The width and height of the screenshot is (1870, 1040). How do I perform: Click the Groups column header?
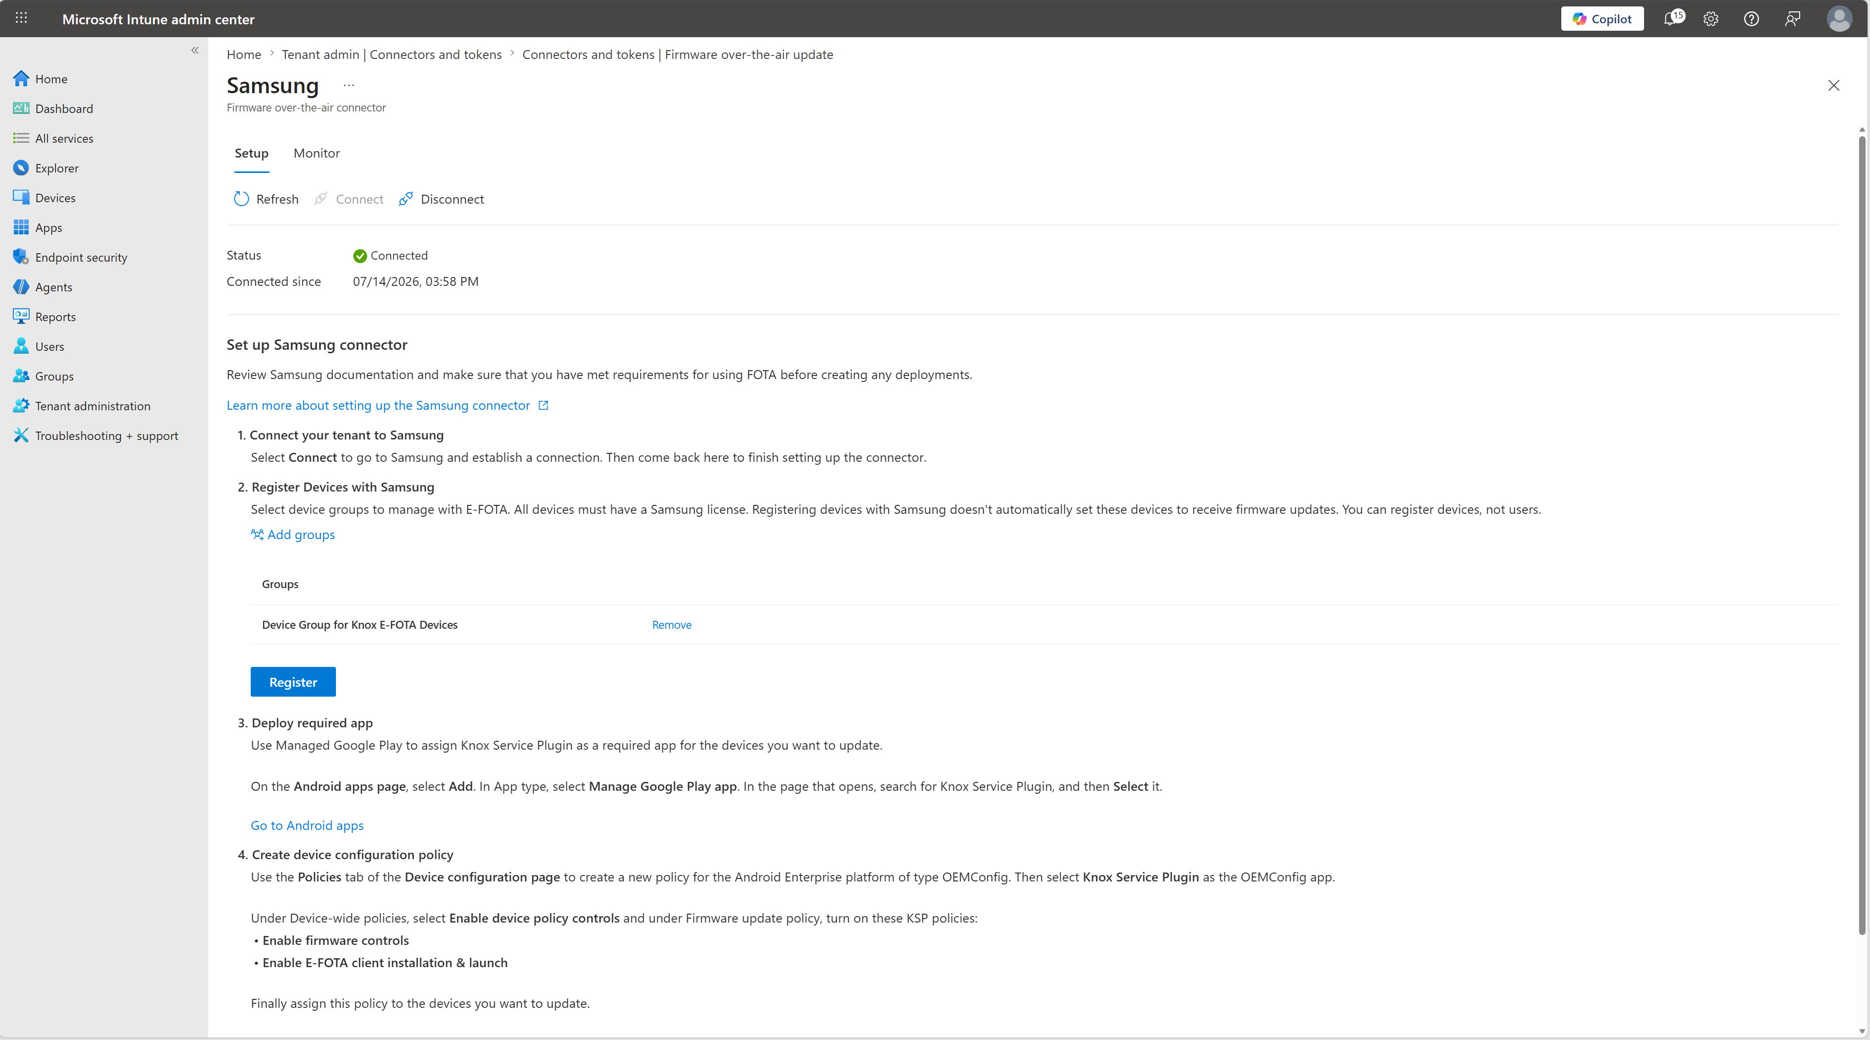280,584
